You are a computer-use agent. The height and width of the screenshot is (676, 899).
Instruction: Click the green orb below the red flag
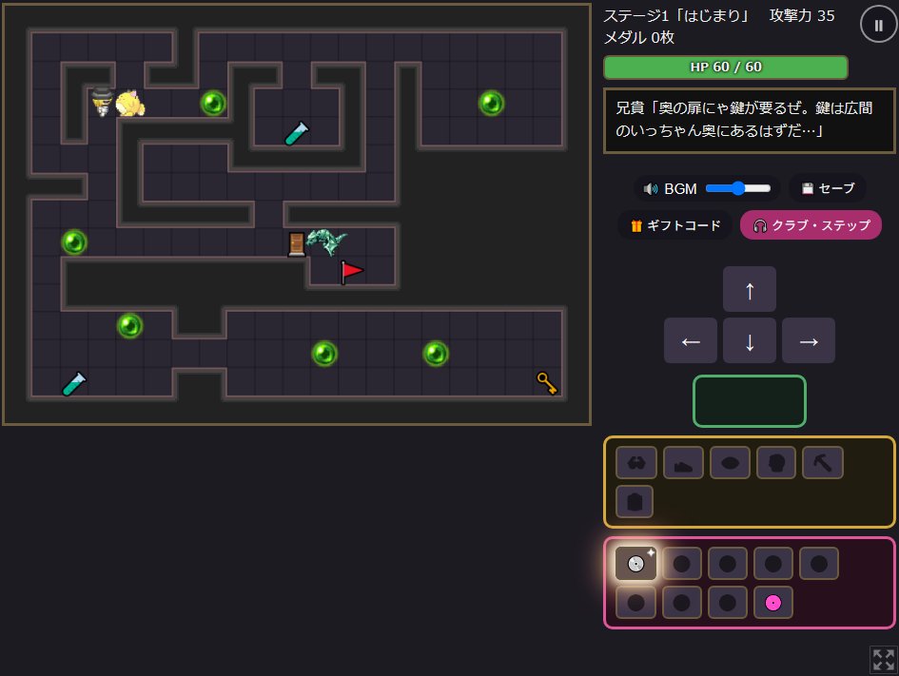pyautogui.click(x=324, y=353)
